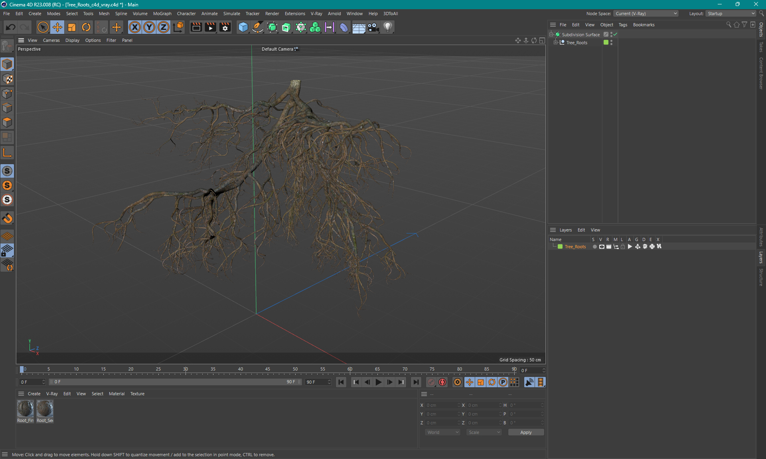Add a Light object
This screenshot has height=459, width=766.
tap(388, 27)
